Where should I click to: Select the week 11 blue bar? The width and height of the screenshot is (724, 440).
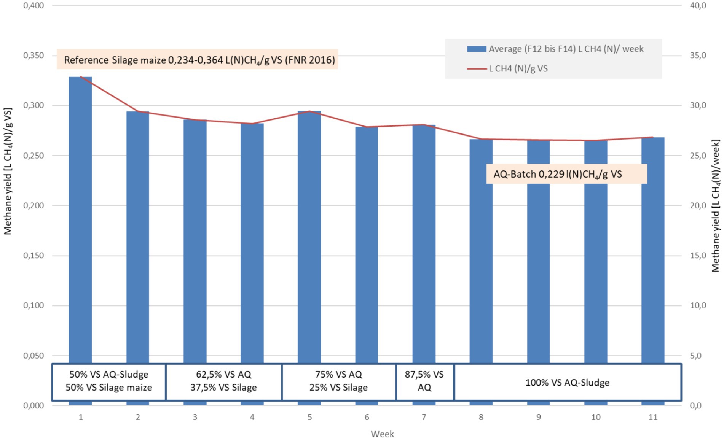pos(653,272)
